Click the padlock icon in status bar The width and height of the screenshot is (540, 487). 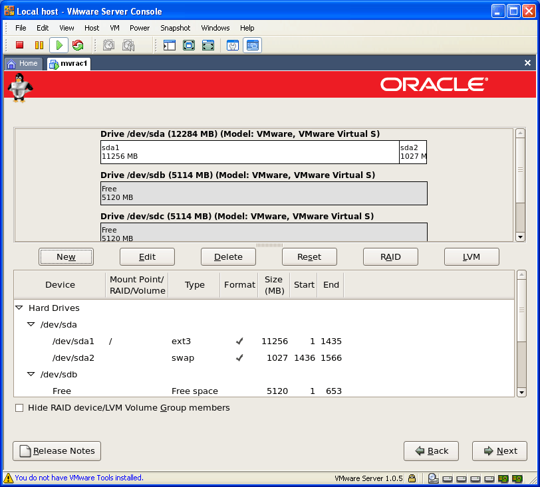click(412, 478)
